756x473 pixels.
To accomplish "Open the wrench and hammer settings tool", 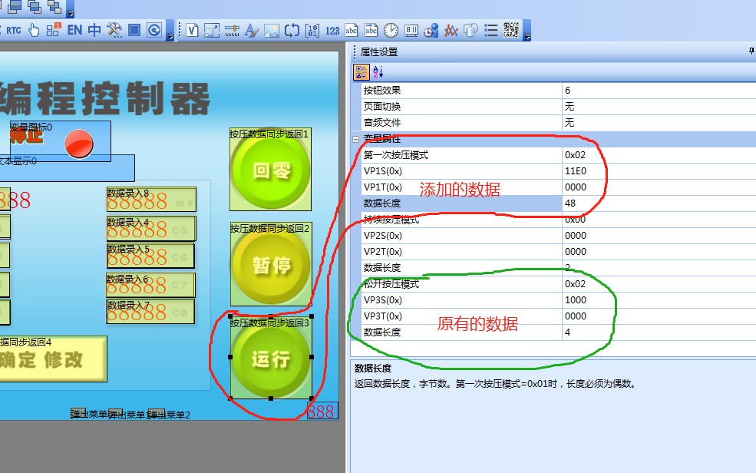I will pyautogui.click(x=114, y=31).
